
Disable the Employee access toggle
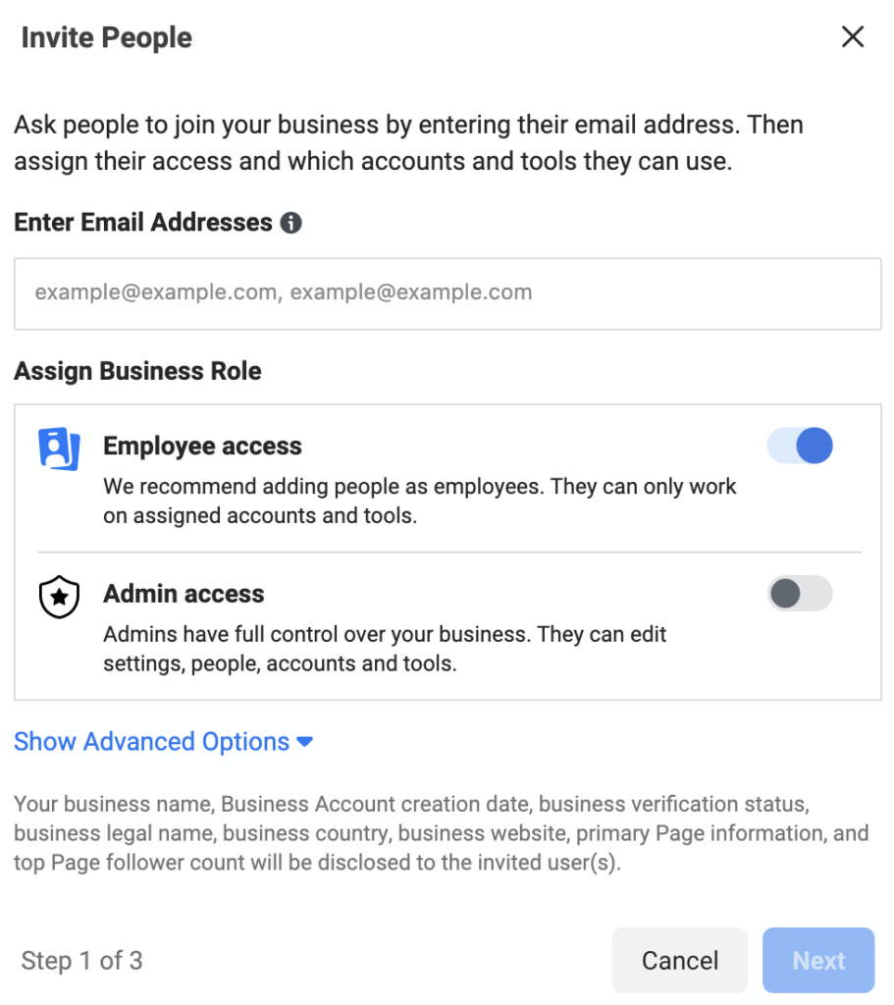point(799,446)
